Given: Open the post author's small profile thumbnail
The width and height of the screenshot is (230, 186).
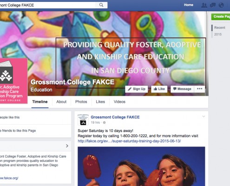Looking at the screenshot, I should point(83,120).
